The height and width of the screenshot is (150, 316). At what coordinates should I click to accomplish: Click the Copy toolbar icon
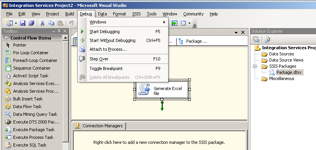[51, 23]
